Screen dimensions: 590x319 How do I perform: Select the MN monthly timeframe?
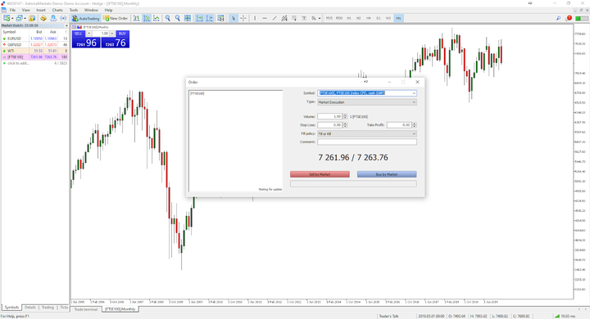398,18
